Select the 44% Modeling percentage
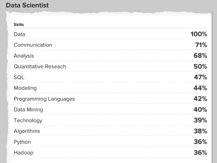217x163 pixels. tap(200, 88)
